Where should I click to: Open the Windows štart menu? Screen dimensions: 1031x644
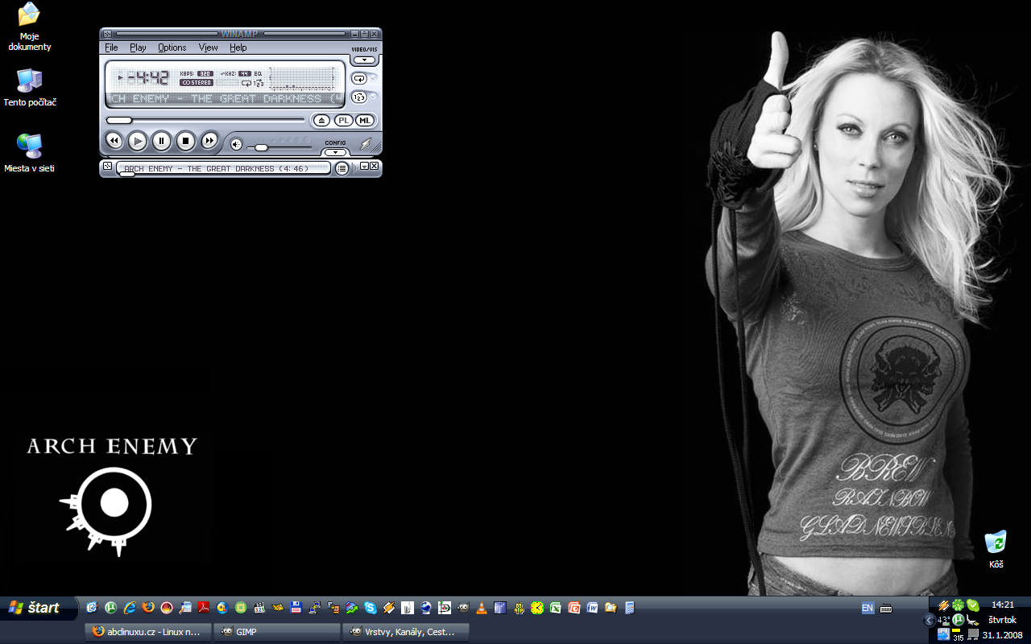point(37,608)
